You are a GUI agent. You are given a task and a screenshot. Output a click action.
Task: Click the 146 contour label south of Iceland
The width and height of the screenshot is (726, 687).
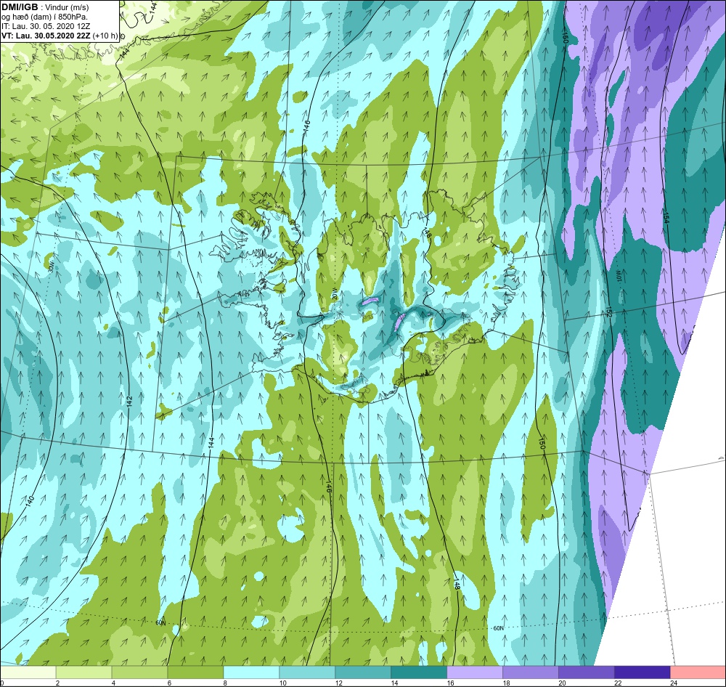click(x=328, y=486)
